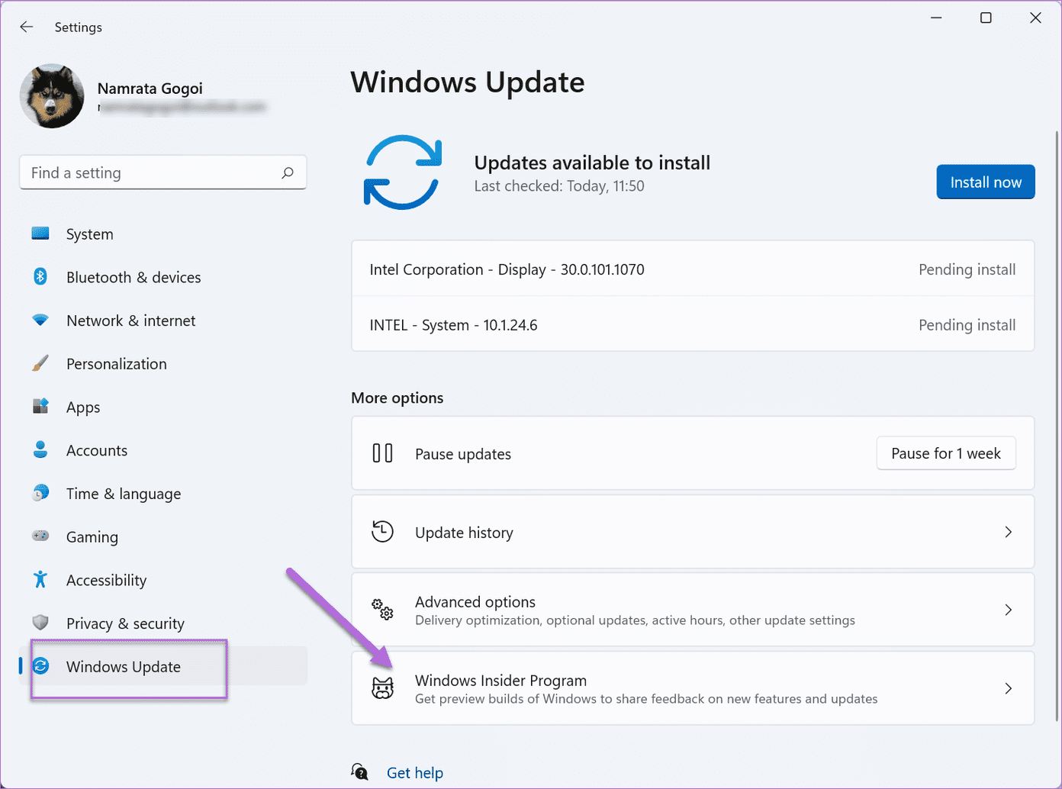Select Windows Update in sidebar
The width and height of the screenshot is (1062, 789).
[163, 667]
